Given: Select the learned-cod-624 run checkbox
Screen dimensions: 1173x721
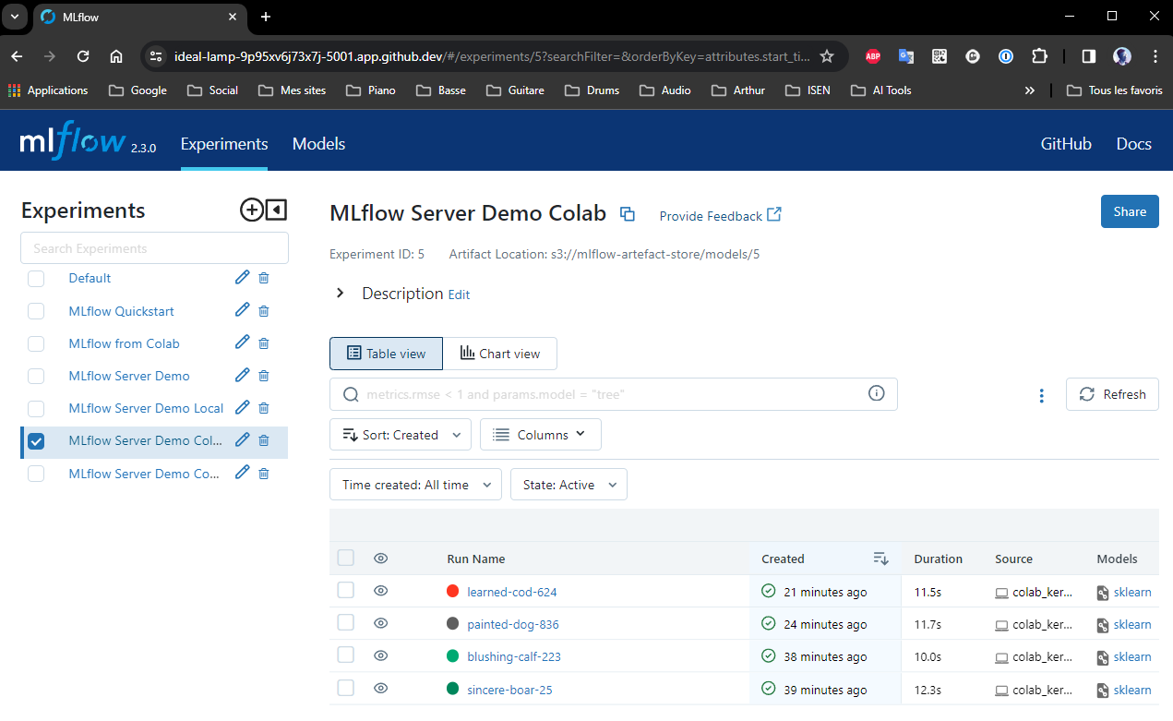Looking at the screenshot, I should pyautogui.click(x=345, y=590).
